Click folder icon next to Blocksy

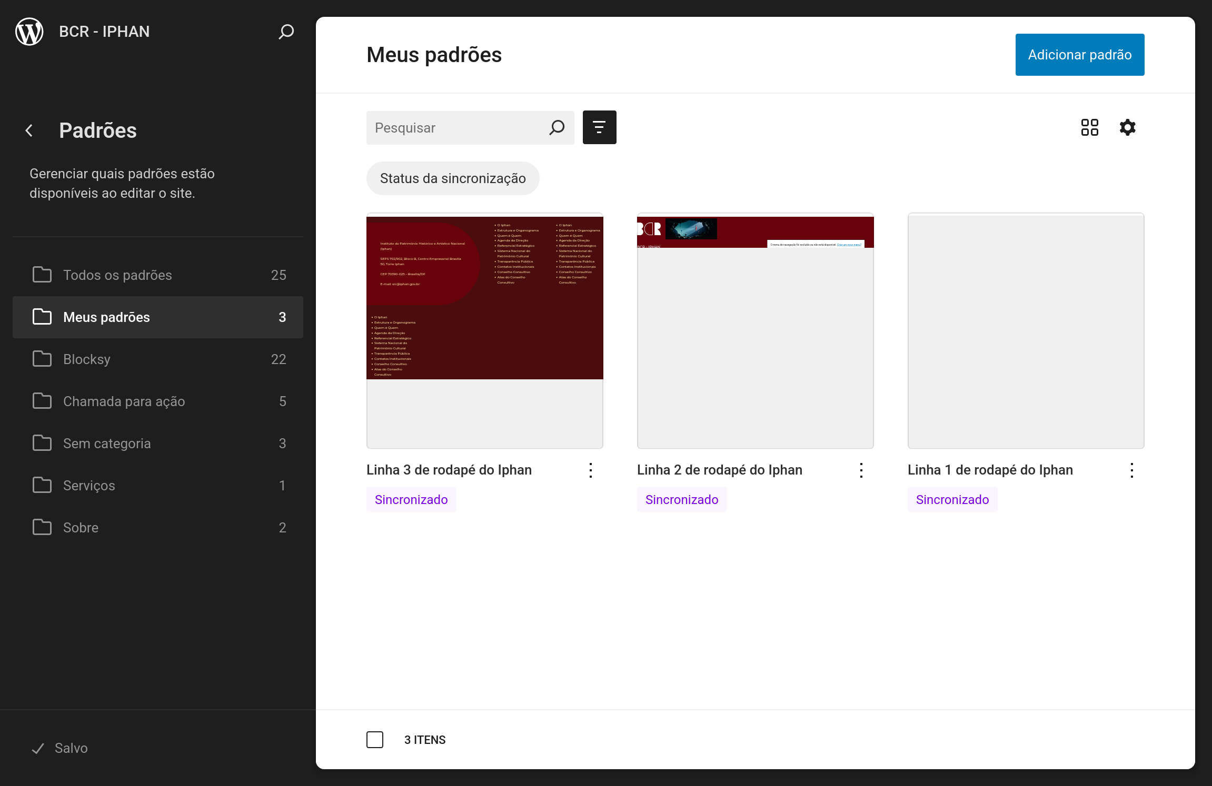point(42,359)
